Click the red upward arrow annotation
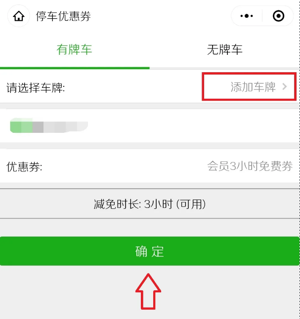The image size is (300, 319). [148, 291]
